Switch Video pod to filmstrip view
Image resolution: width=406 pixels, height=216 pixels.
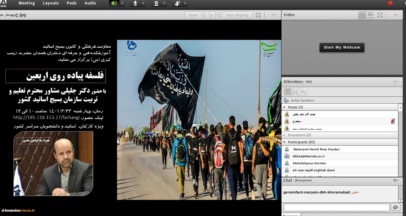[x=370, y=15]
